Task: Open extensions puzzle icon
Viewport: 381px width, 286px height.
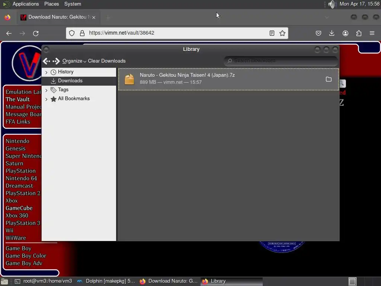Action: (x=359, y=33)
